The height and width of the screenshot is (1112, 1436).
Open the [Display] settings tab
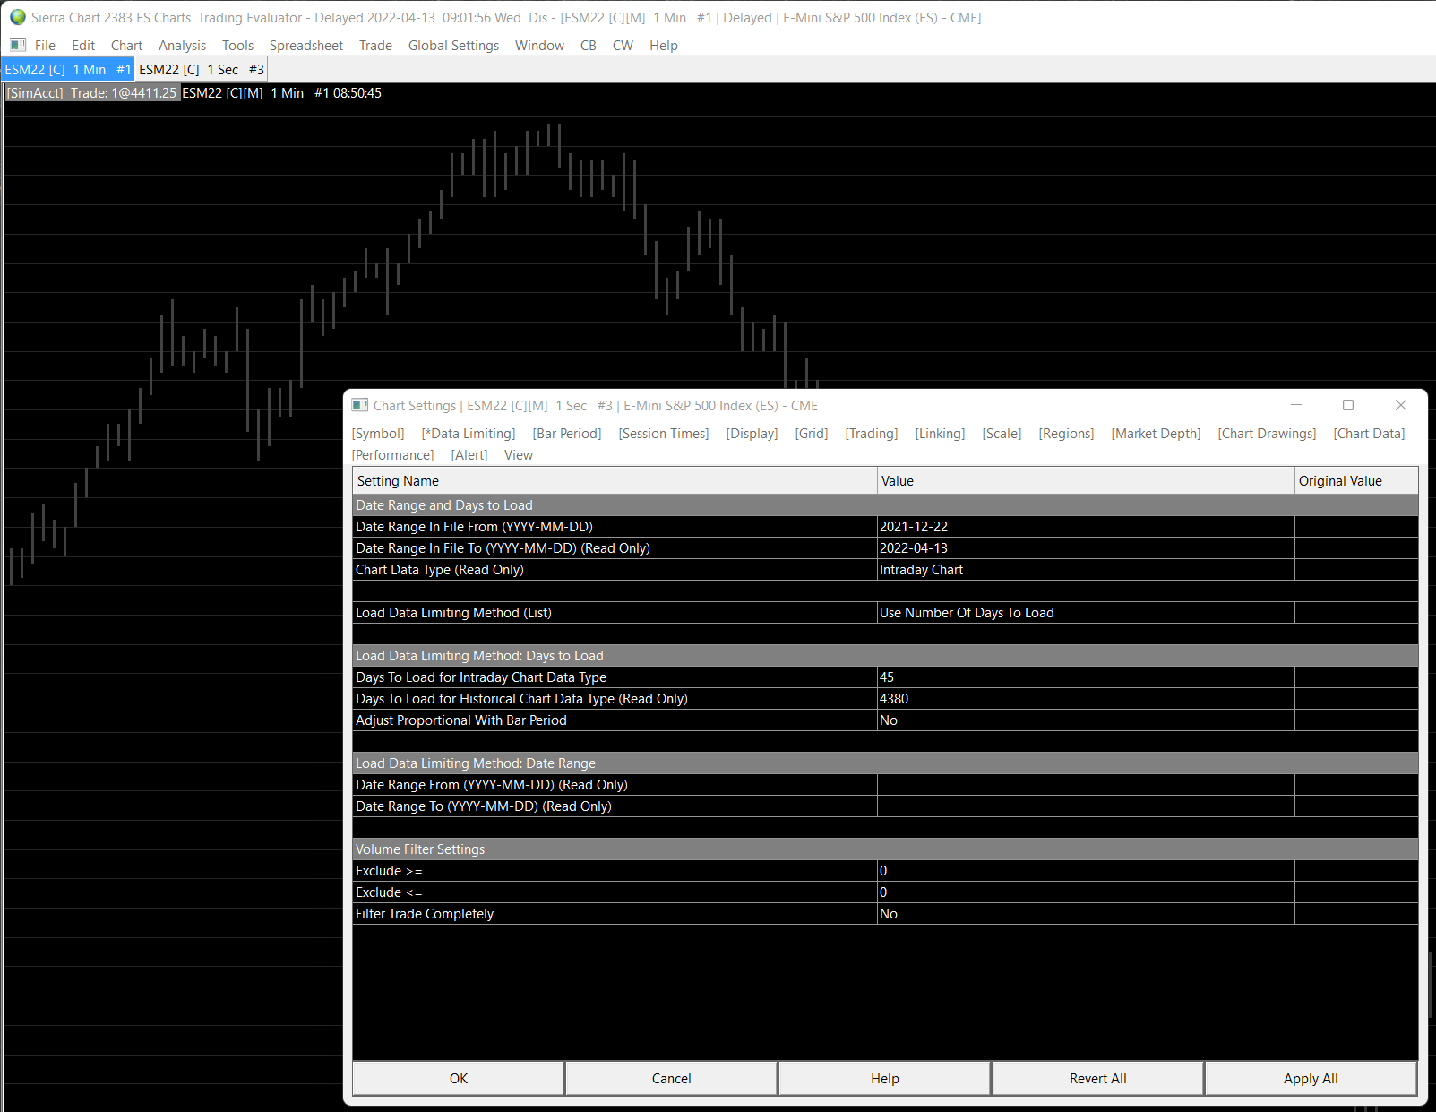tap(752, 434)
